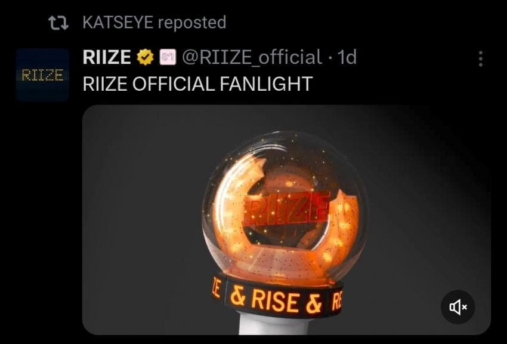Click the word KATSEYE in the repost line
The height and width of the screenshot is (344, 507).
[x=118, y=23]
